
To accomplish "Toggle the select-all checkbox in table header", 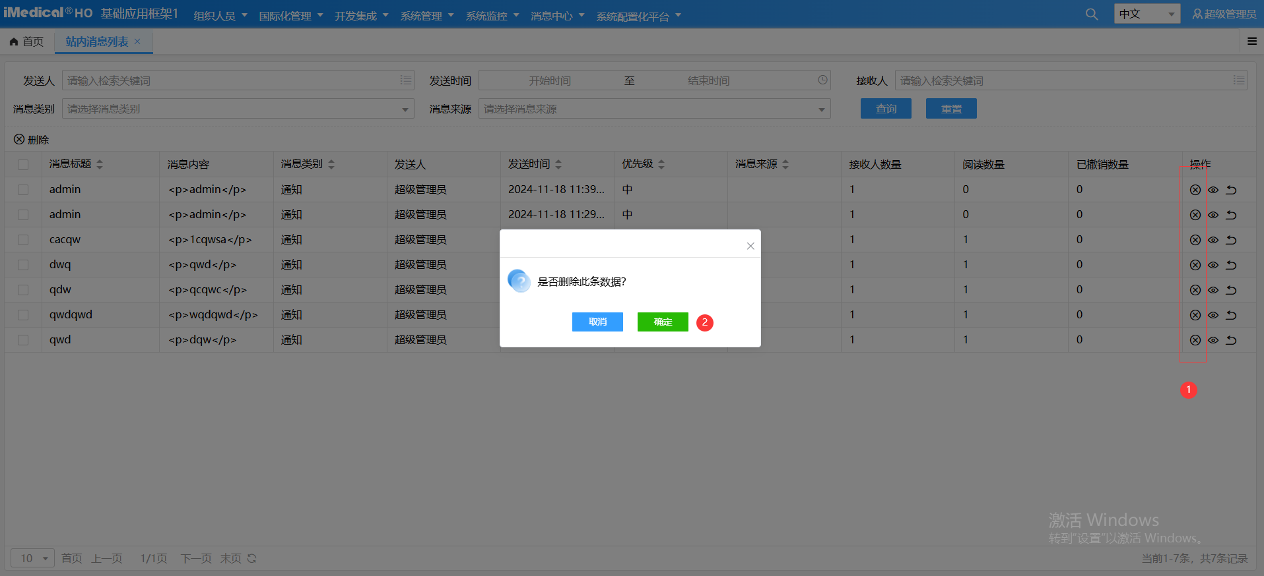I will click(23, 165).
